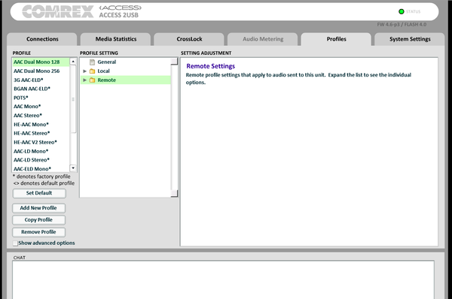
Task: Click the profile list scroll-up arrow
Action: [73, 62]
